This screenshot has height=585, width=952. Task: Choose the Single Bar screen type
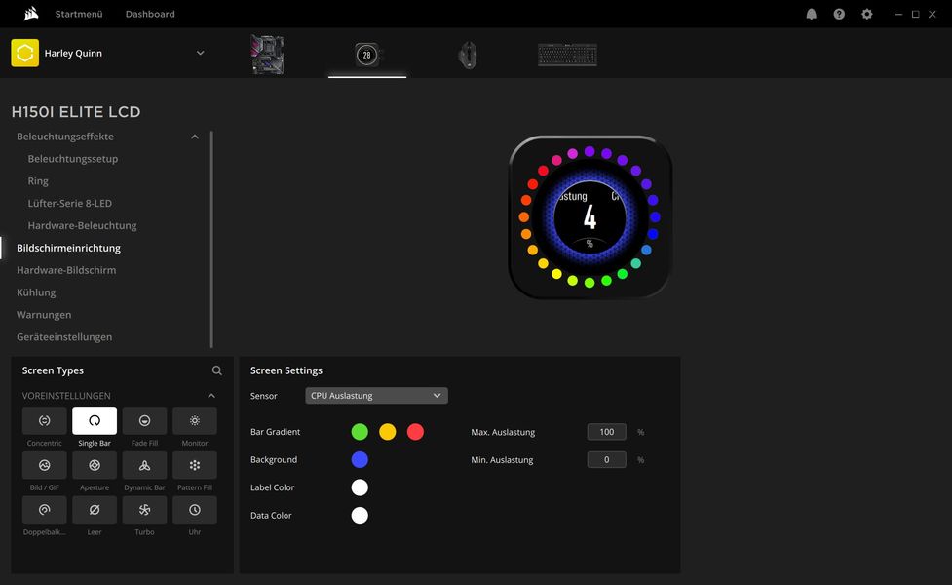click(95, 420)
